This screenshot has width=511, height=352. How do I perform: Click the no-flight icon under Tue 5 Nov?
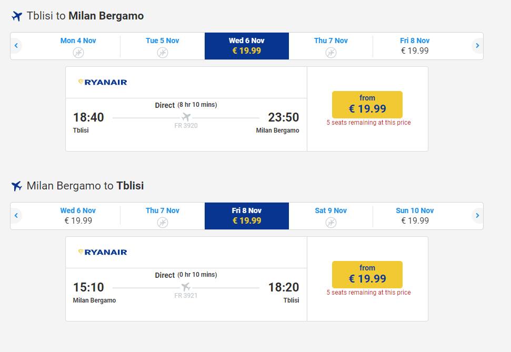[x=162, y=53]
